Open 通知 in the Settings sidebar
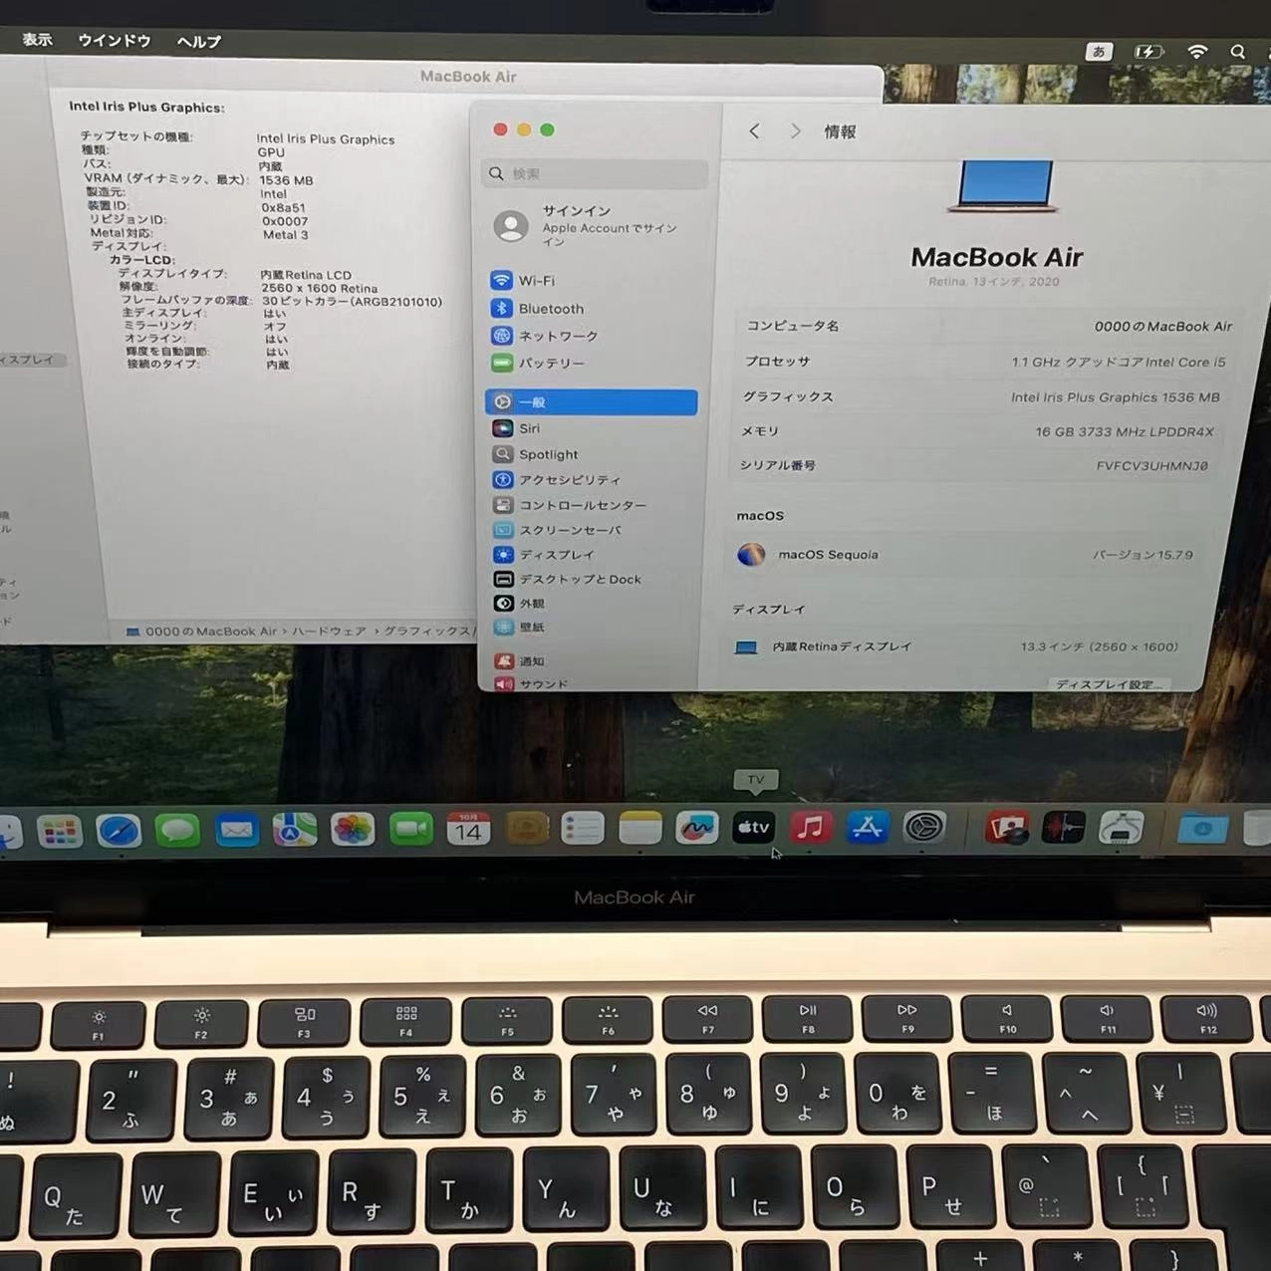The width and height of the screenshot is (1271, 1271). (594, 661)
